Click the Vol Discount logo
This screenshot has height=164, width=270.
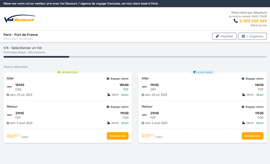click(19, 19)
